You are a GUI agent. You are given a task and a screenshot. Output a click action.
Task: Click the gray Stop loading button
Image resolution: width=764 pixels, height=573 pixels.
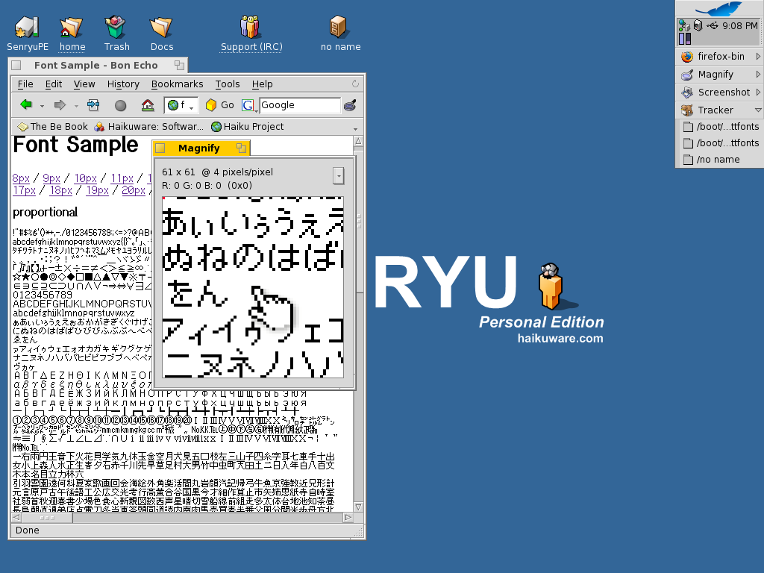120,105
